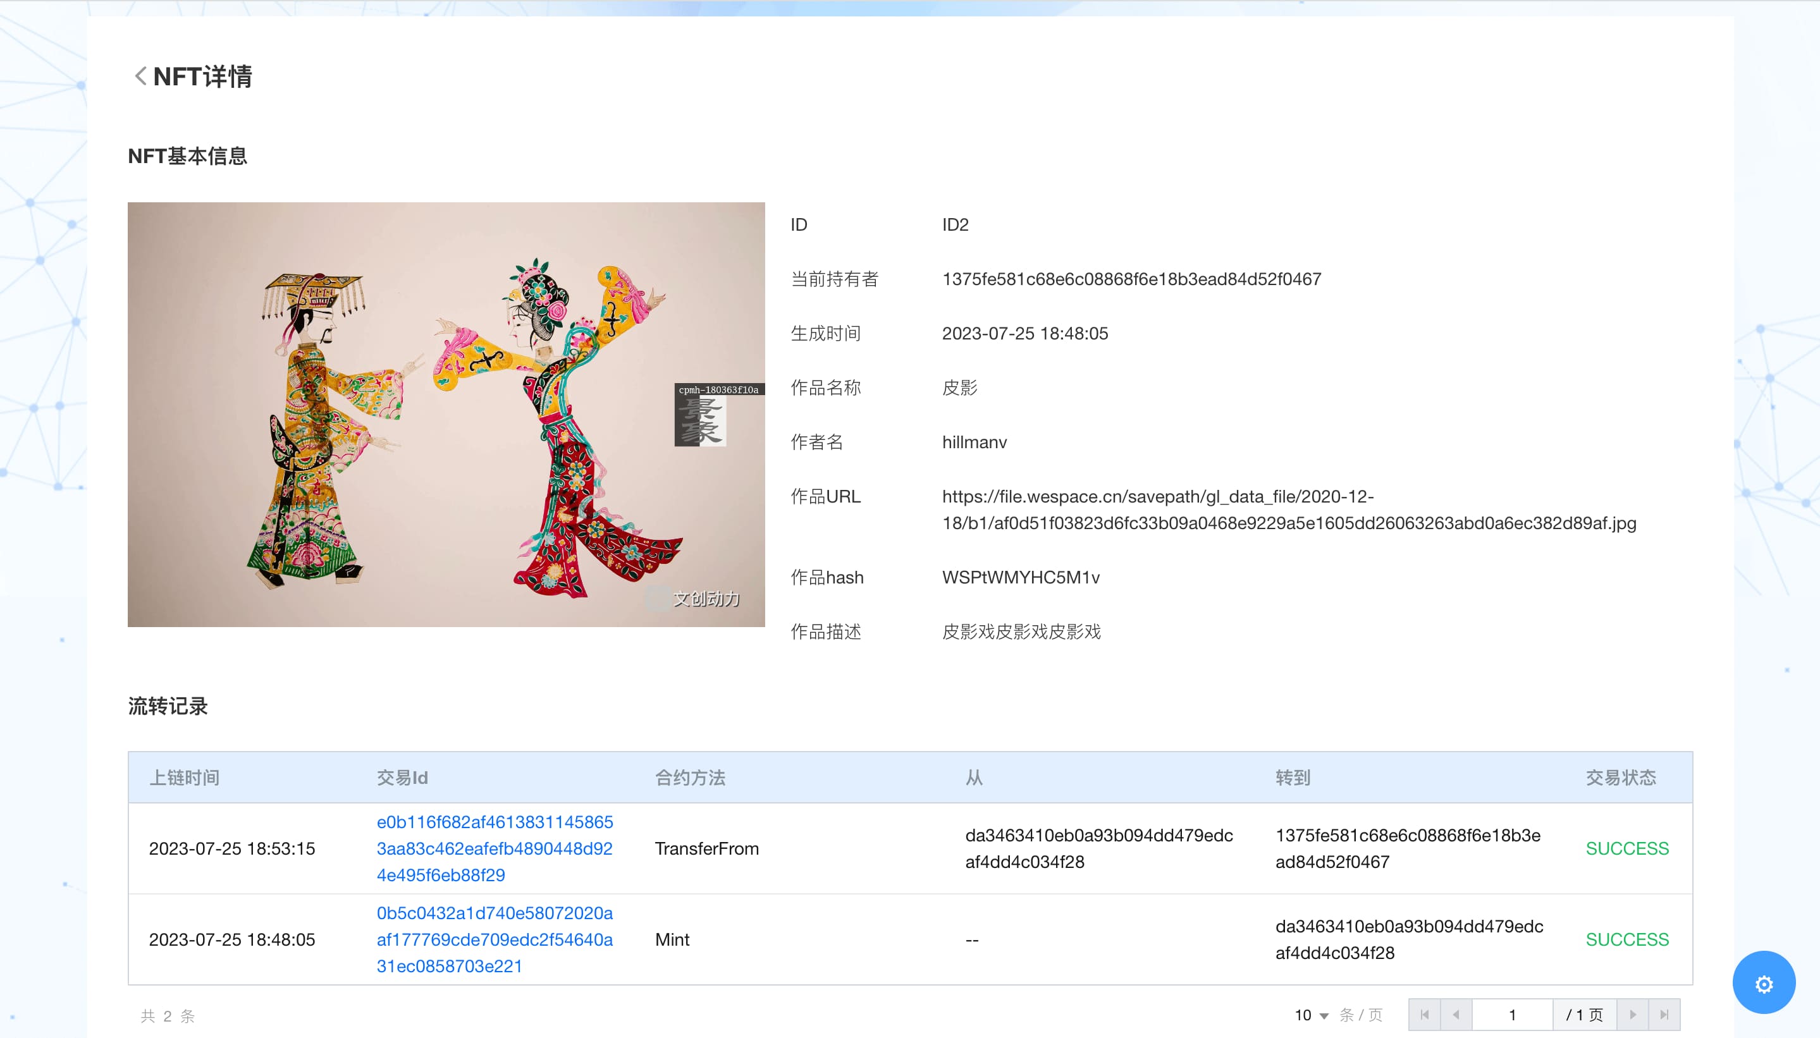Viewport: 1820px width, 1038px height.
Task: Open the Mint transaction Id link
Action: (493, 939)
